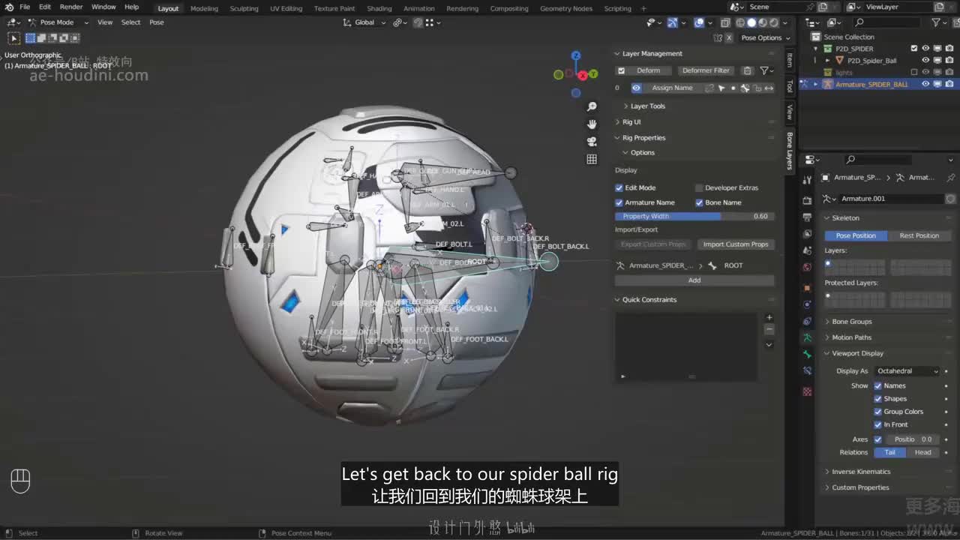
Task: Click the pan hand viewport icon
Action: click(x=592, y=124)
